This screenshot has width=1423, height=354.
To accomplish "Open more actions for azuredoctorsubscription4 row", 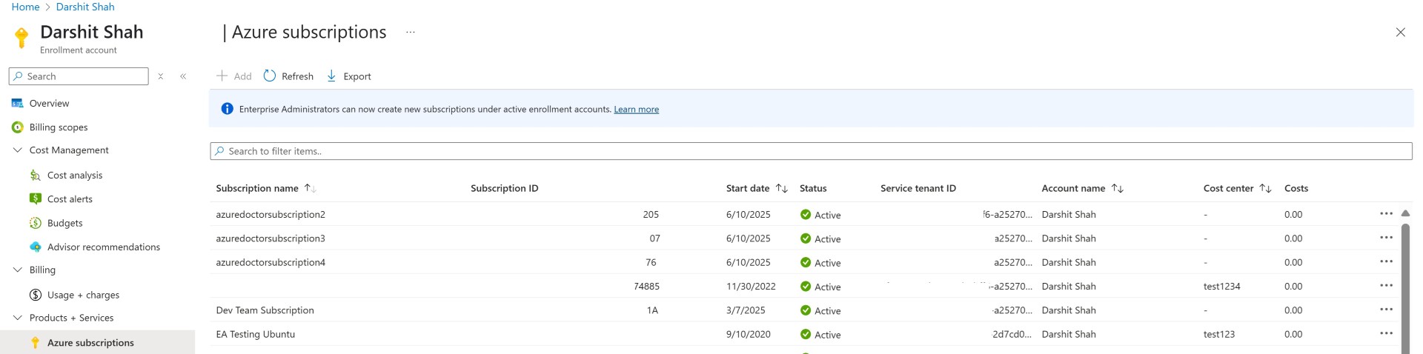I will click(1386, 261).
